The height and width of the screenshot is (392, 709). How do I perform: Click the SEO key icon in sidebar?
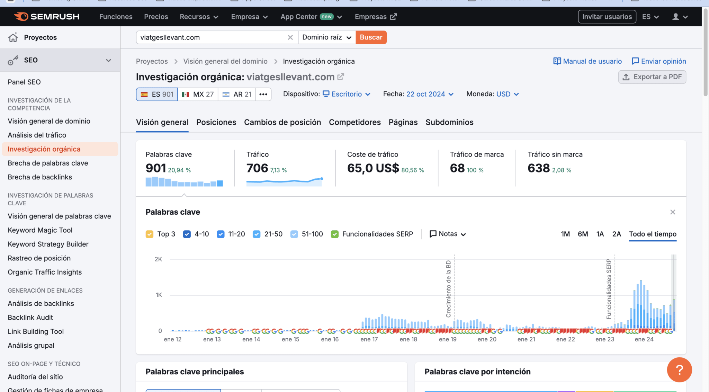13,60
